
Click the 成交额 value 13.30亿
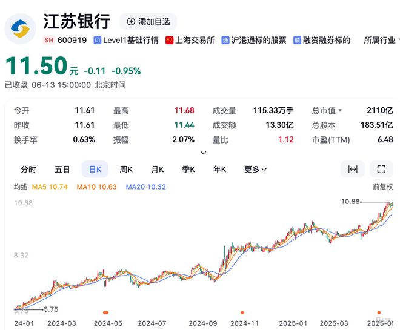279,125
